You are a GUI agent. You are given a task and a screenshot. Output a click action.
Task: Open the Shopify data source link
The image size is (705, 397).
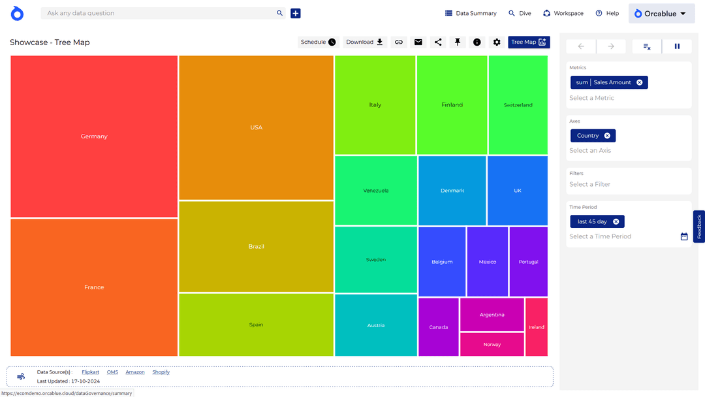click(161, 372)
